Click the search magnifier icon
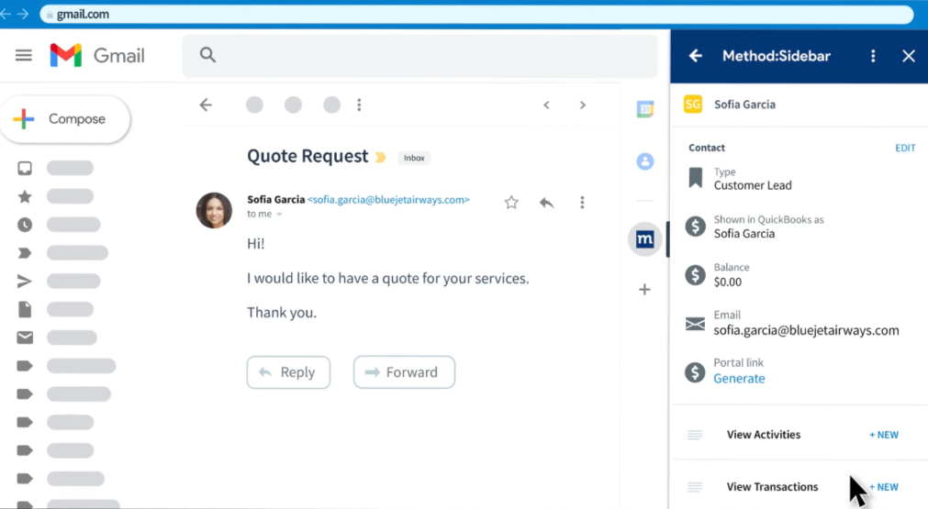The width and height of the screenshot is (928, 509). click(207, 55)
